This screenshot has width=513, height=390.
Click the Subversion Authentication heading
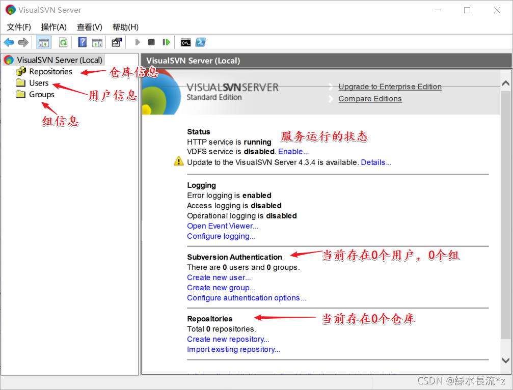click(234, 257)
